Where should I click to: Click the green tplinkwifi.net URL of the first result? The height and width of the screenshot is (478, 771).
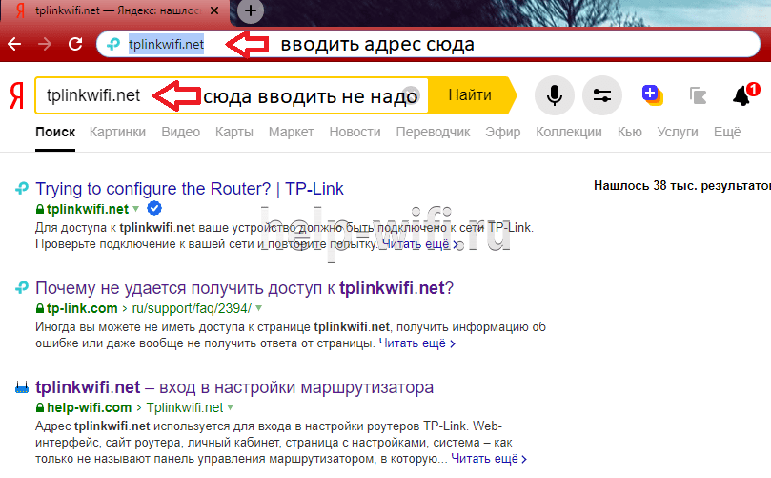coord(88,209)
